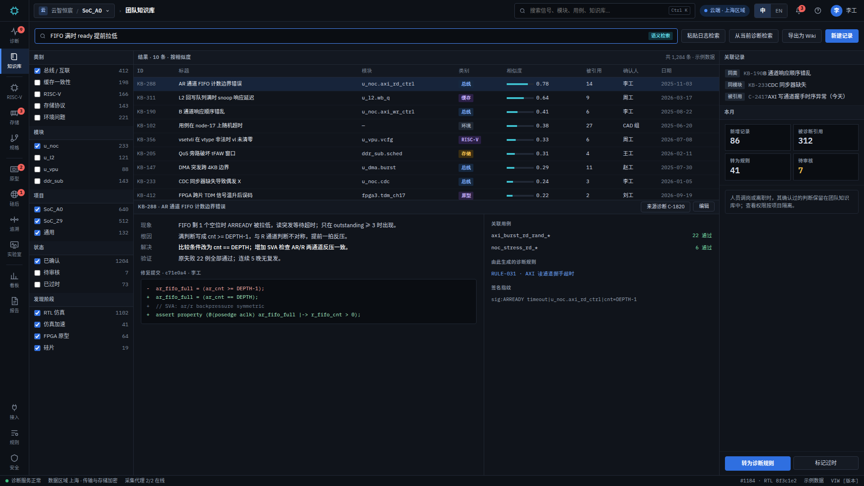The height and width of the screenshot is (486, 864).
Task: Click the 新建记录 button
Action: click(x=841, y=36)
